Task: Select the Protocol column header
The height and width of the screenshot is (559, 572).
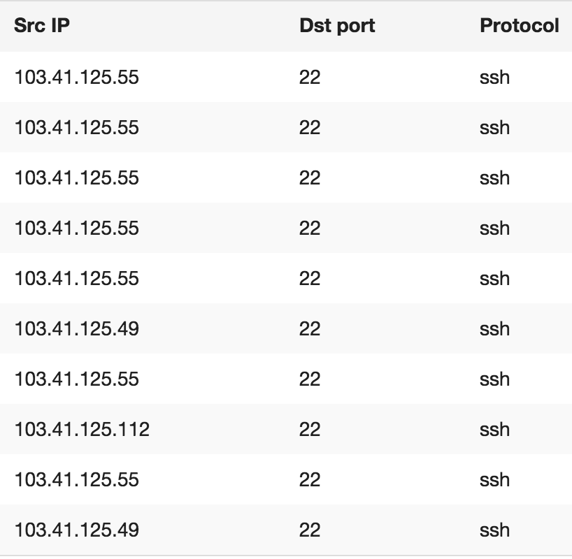Action: click(519, 26)
